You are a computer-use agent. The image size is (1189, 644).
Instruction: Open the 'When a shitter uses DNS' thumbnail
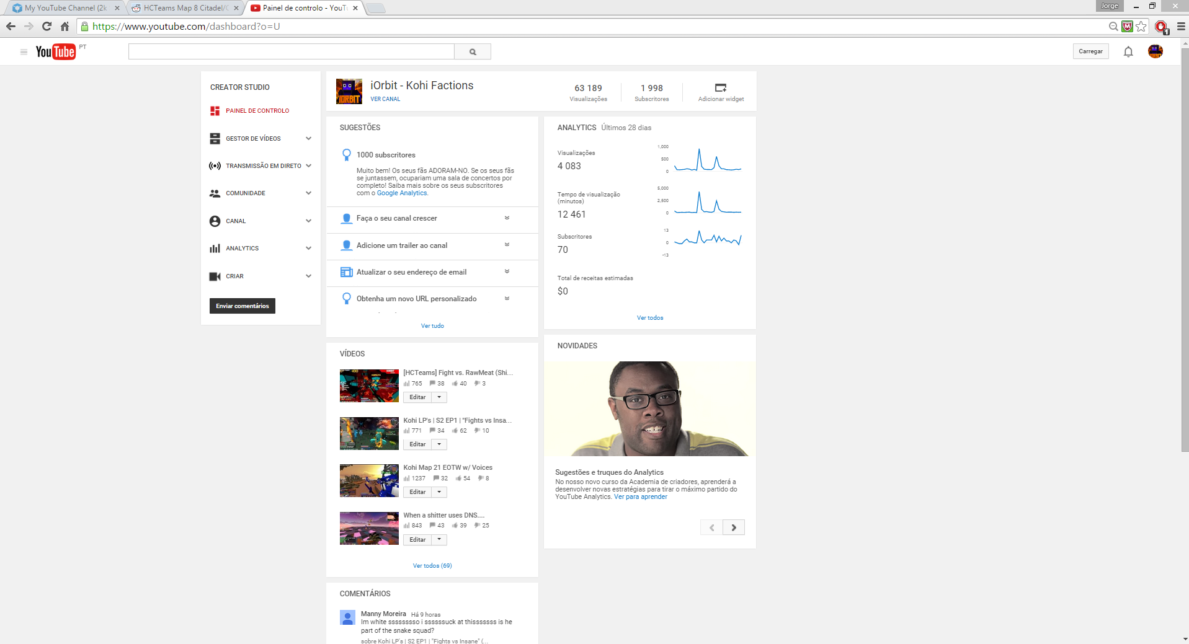(369, 529)
